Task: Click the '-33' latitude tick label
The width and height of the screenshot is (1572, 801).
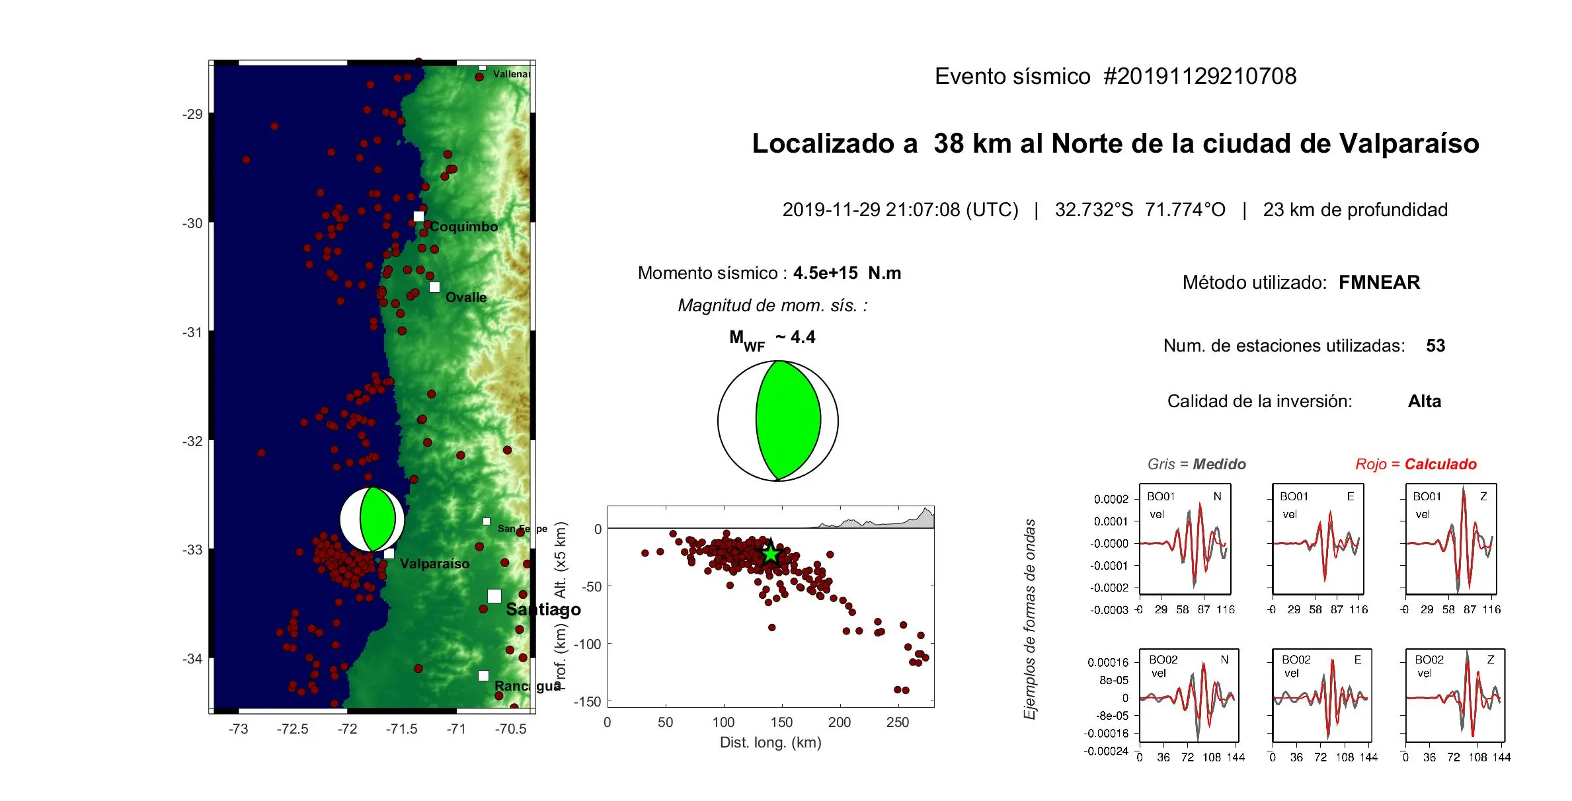Action: (x=192, y=550)
